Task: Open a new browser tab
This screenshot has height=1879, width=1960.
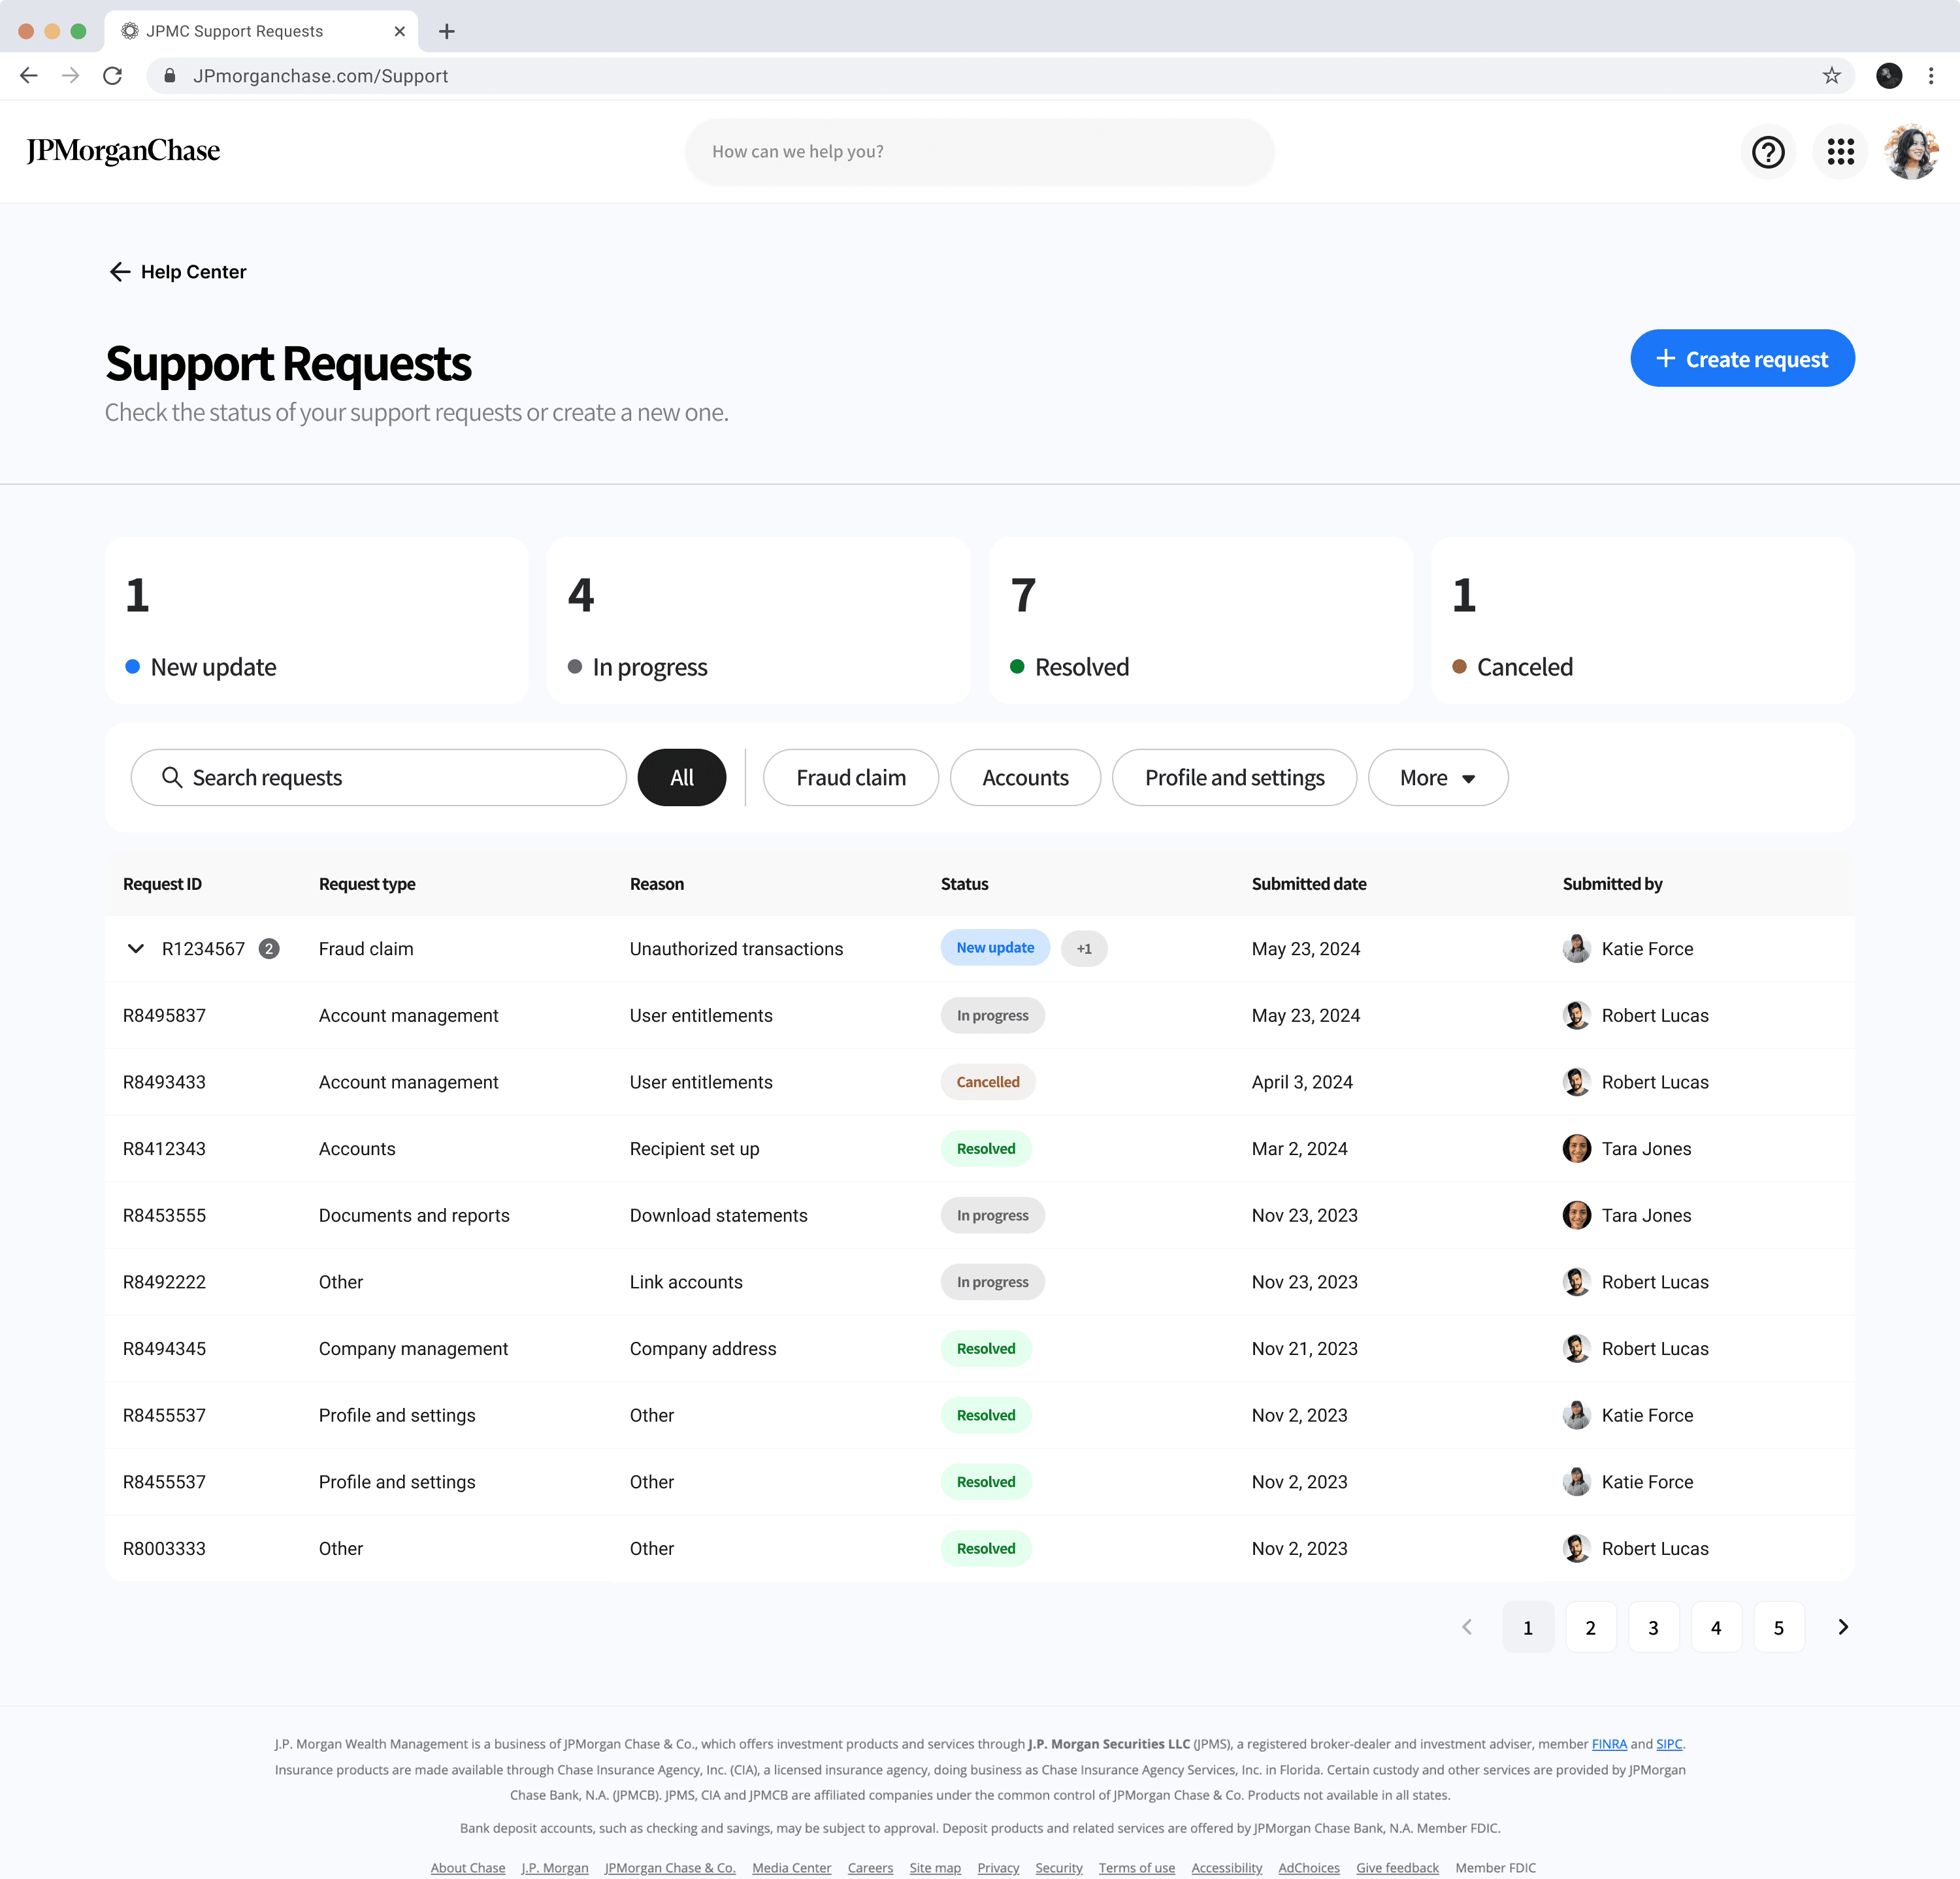Action: tap(446, 31)
